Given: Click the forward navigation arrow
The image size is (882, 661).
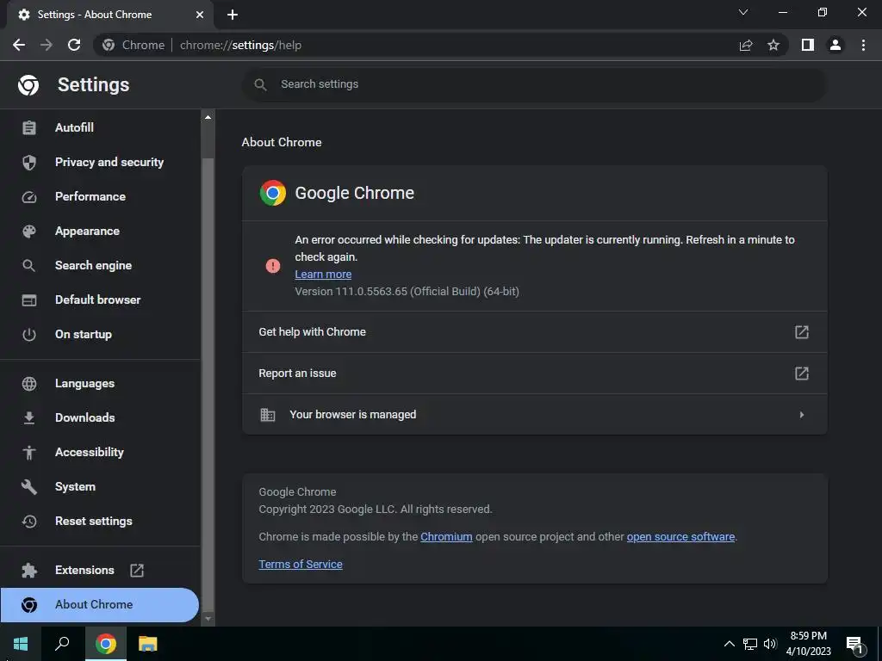Looking at the screenshot, I should (47, 45).
